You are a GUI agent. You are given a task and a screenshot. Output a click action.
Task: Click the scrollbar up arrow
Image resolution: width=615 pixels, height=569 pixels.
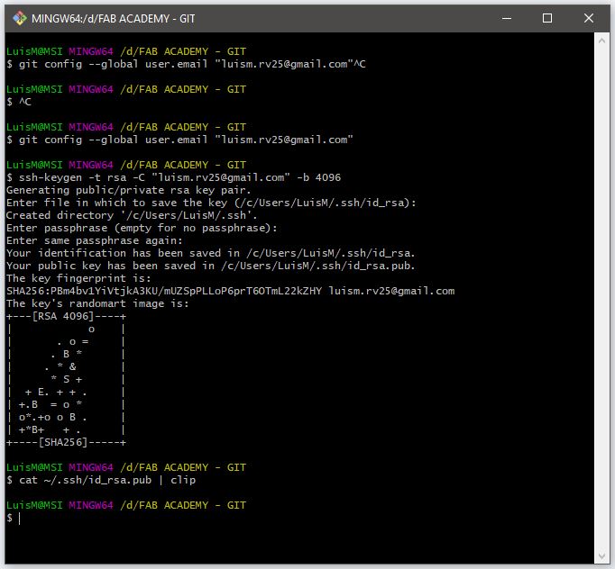tap(601, 41)
